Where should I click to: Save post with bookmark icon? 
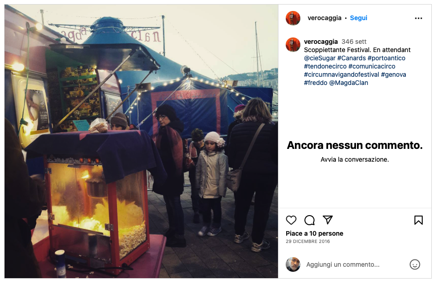tap(419, 220)
